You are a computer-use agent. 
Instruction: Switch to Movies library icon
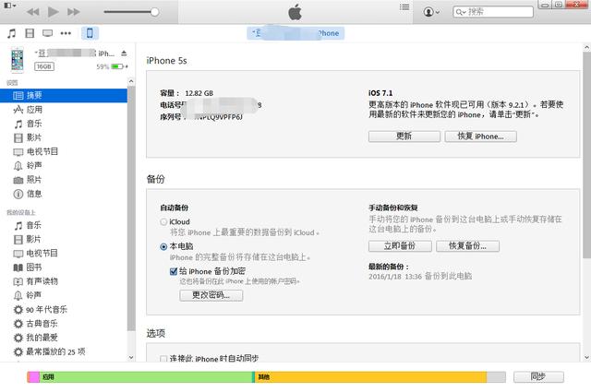[30, 33]
